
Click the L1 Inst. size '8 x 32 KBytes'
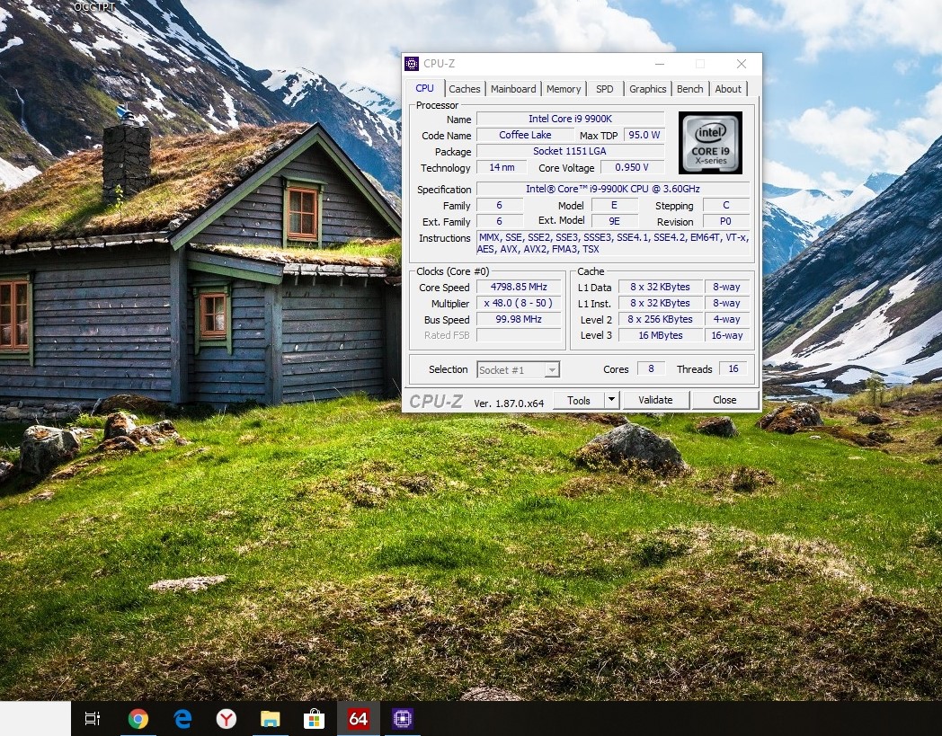click(660, 304)
